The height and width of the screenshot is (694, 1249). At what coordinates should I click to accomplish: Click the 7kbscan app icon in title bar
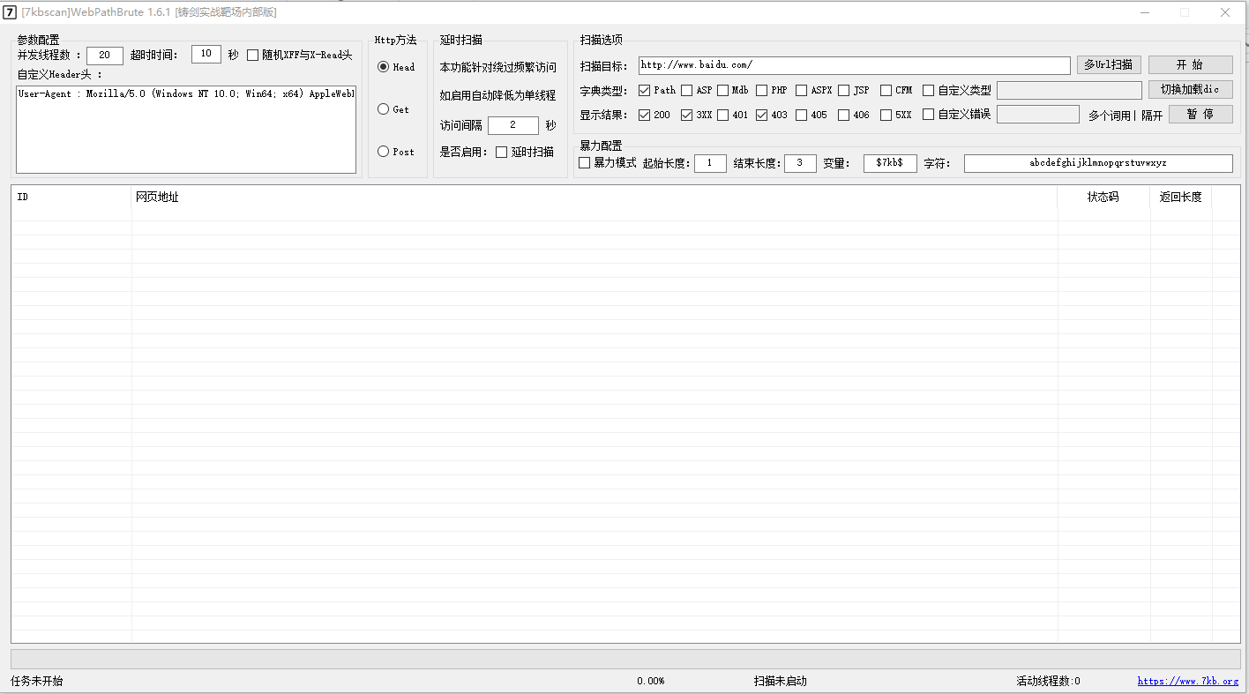(x=11, y=12)
